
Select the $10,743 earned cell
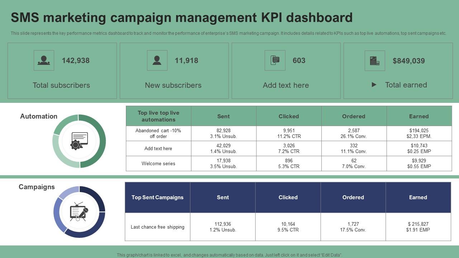(x=419, y=148)
